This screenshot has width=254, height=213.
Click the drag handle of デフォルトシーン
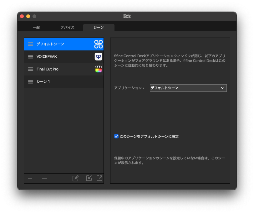coord(30,44)
